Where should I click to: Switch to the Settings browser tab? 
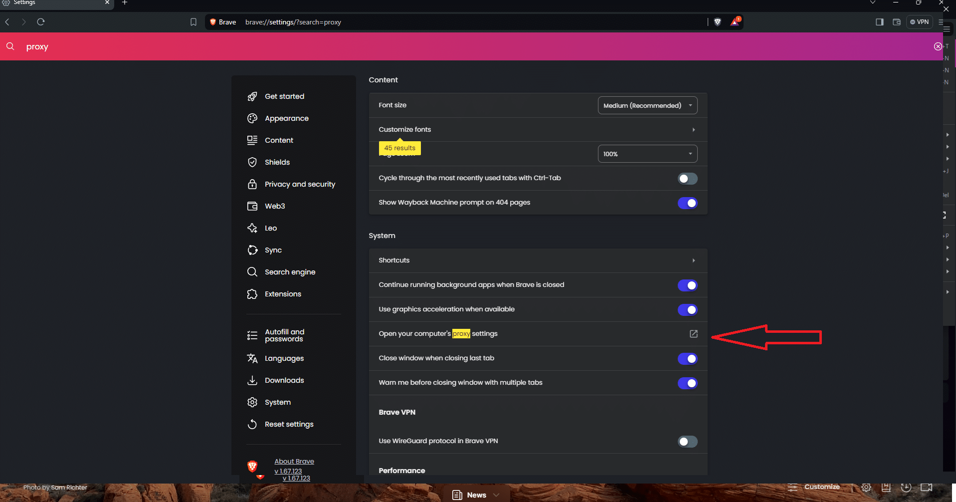[50, 4]
